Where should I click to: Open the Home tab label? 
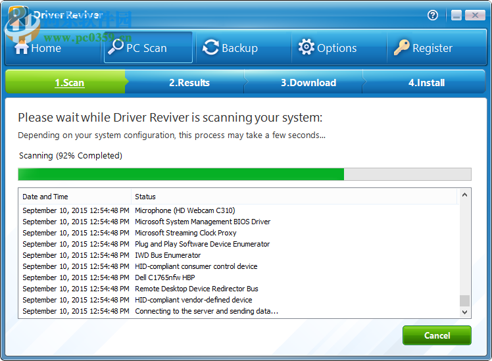coord(46,48)
